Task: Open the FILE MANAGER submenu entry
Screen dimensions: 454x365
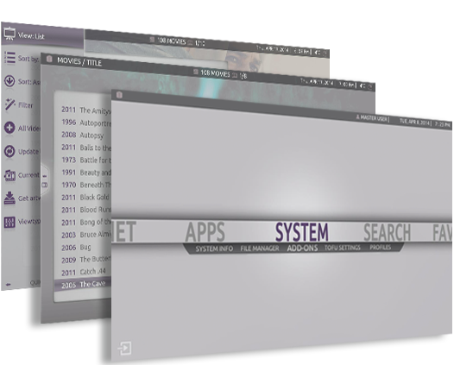Action: pos(260,249)
